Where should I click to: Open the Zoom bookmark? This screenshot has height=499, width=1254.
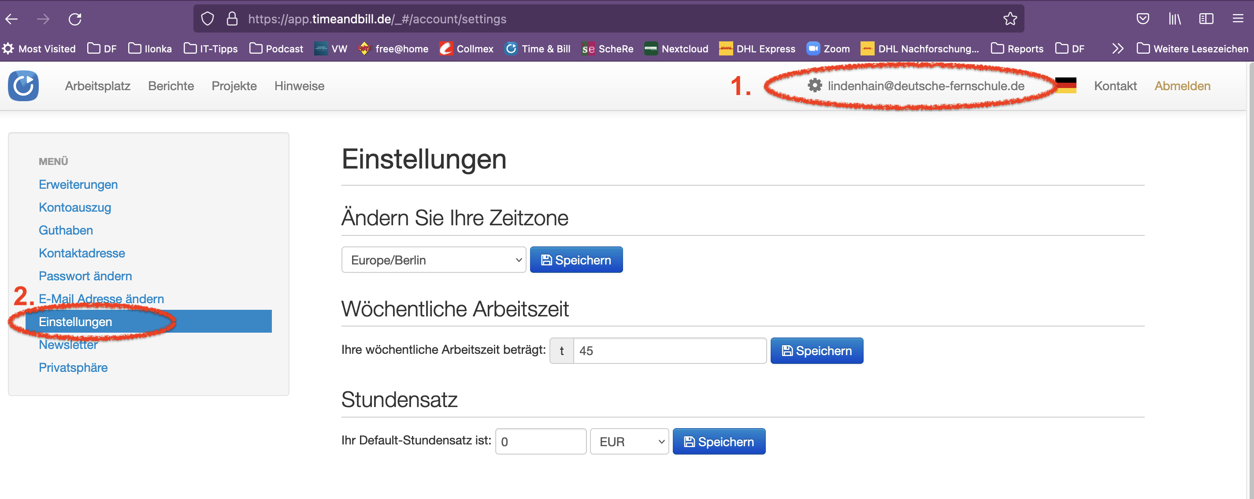[828, 49]
